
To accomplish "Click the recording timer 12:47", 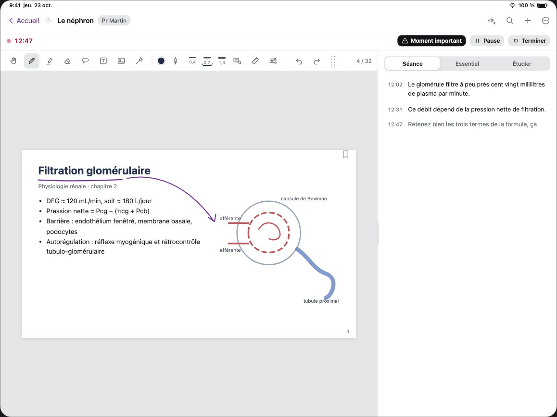I will point(24,41).
